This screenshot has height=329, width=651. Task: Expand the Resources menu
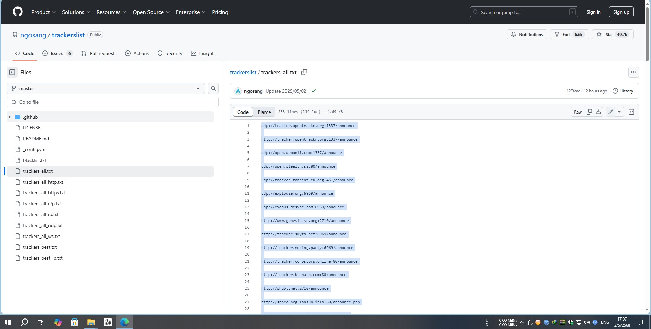pos(111,12)
